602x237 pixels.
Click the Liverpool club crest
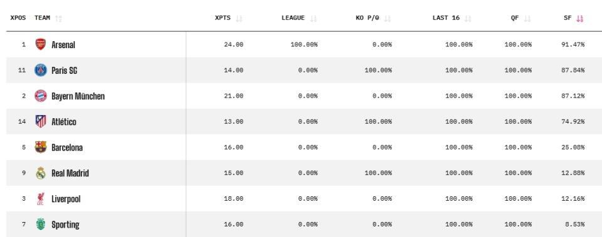41,198
